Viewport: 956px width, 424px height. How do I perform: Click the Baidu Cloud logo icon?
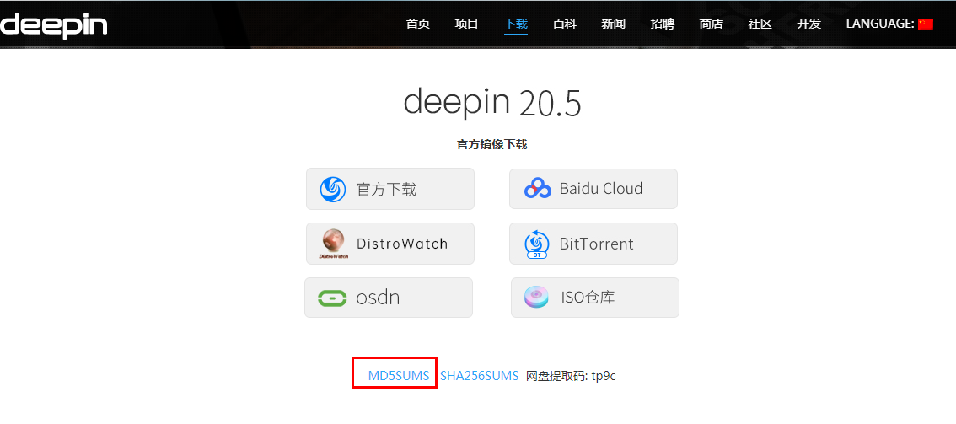click(x=538, y=189)
